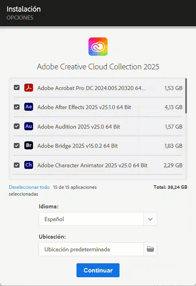
Task: Click the Ubicación predeterminada field
Action: 91,249
